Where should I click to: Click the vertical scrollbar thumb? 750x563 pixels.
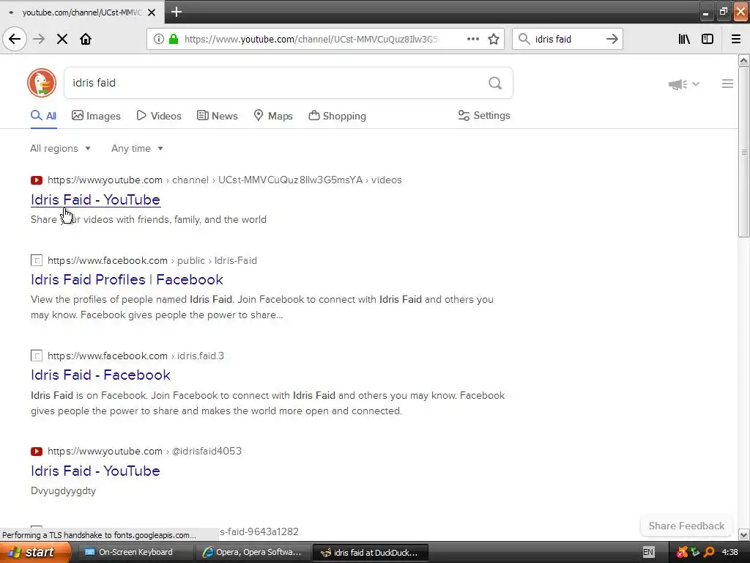(x=744, y=152)
